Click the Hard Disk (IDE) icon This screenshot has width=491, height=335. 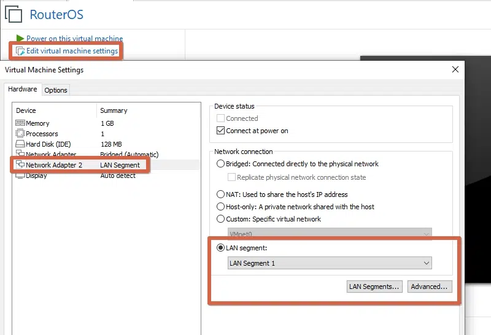click(x=20, y=144)
